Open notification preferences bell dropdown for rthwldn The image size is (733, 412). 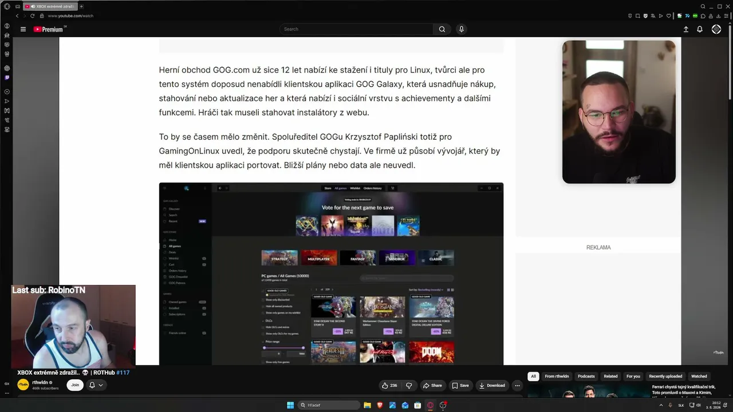pyautogui.click(x=96, y=385)
